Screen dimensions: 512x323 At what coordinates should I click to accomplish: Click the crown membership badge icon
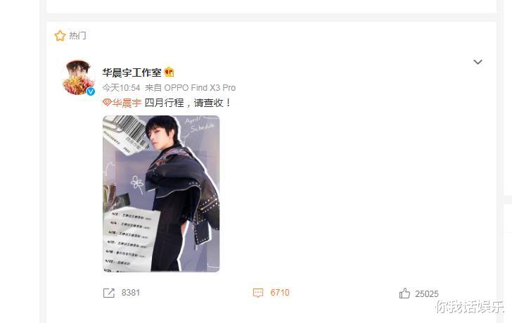[x=169, y=72]
